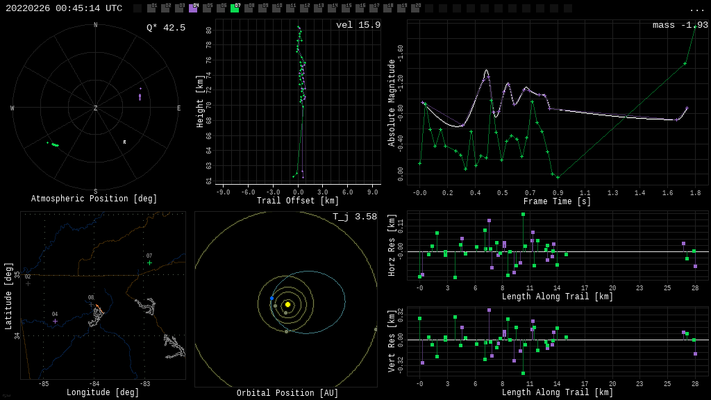The image size is (711, 400).
Task: Open the three-dot menu at top right
Action: (x=696, y=9)
